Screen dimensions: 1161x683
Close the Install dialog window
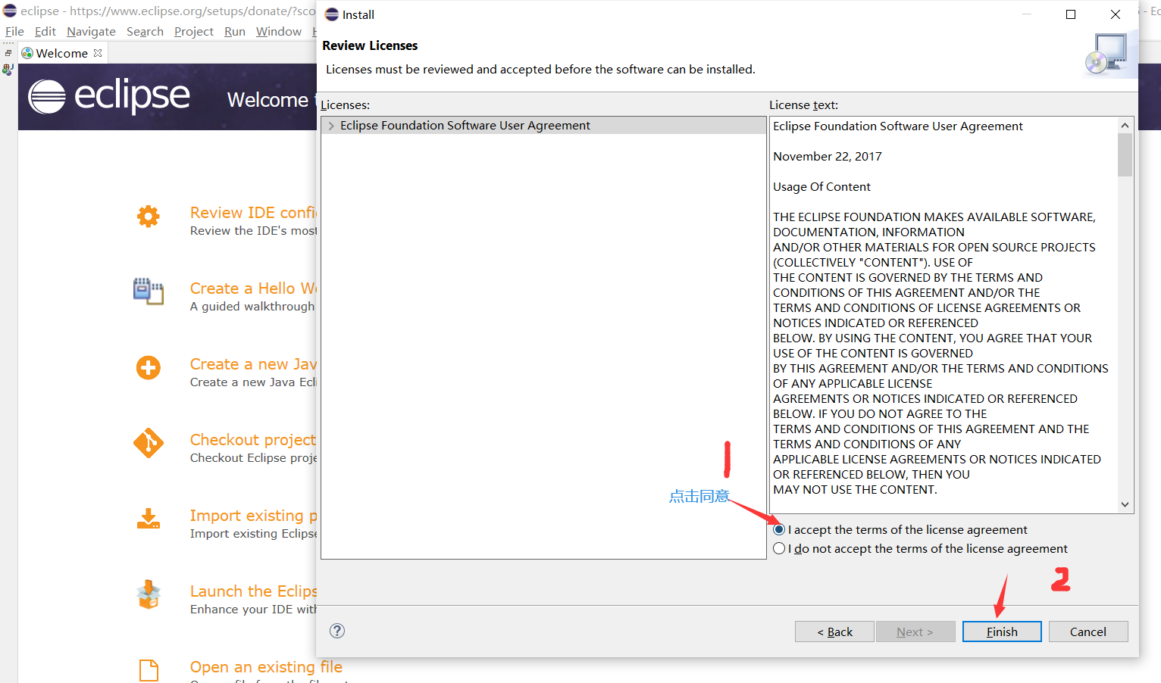(x=1116, y=14)
